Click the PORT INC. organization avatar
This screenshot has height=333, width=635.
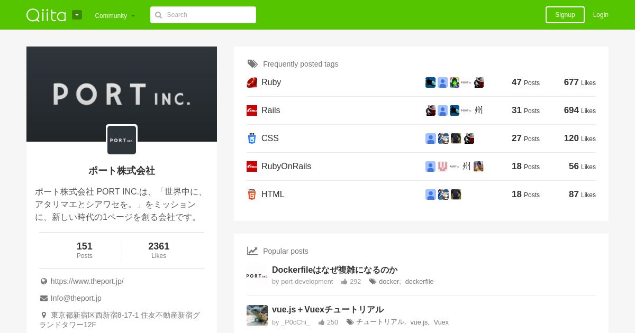[x=122, y=140]
